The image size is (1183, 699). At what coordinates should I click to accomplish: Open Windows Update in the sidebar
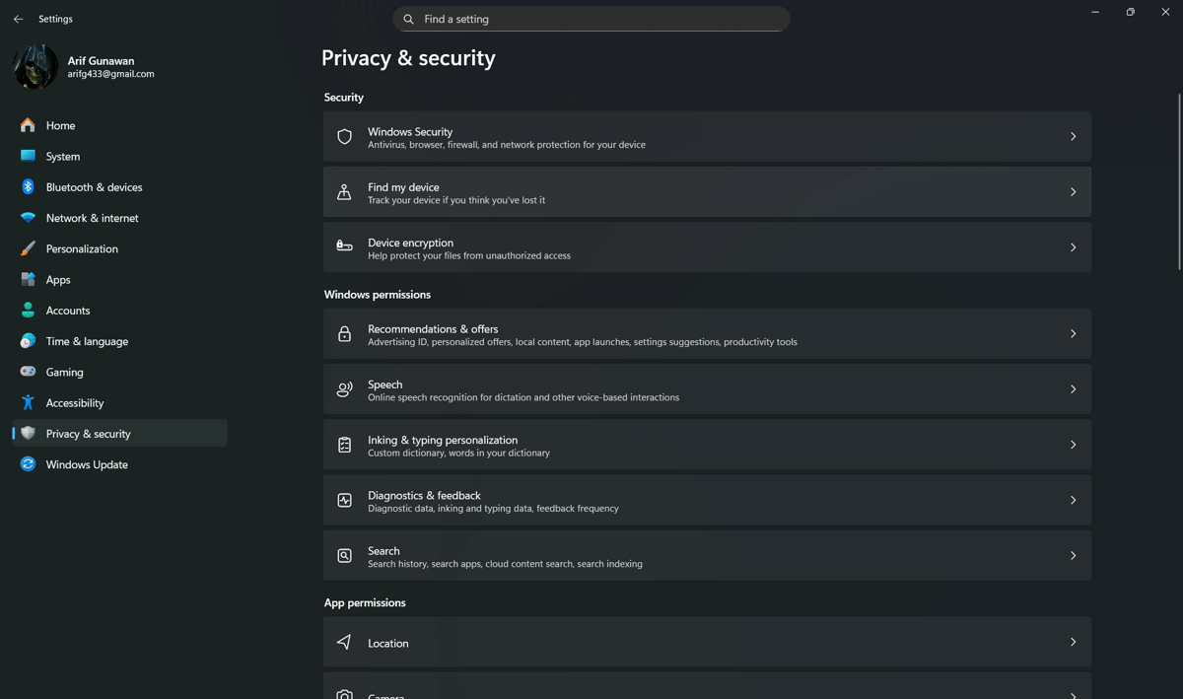coord(87,464)
